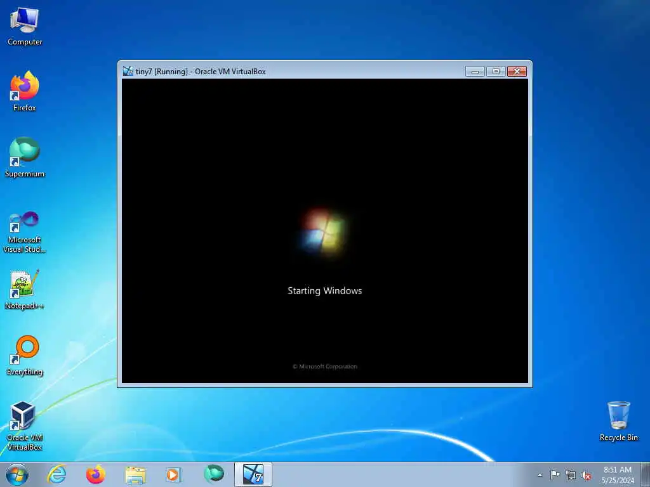The image size is (650, 487).
Task: Open Windows Explorer from the taskbar
Action: pyautogui.click(x=135, y=474)
